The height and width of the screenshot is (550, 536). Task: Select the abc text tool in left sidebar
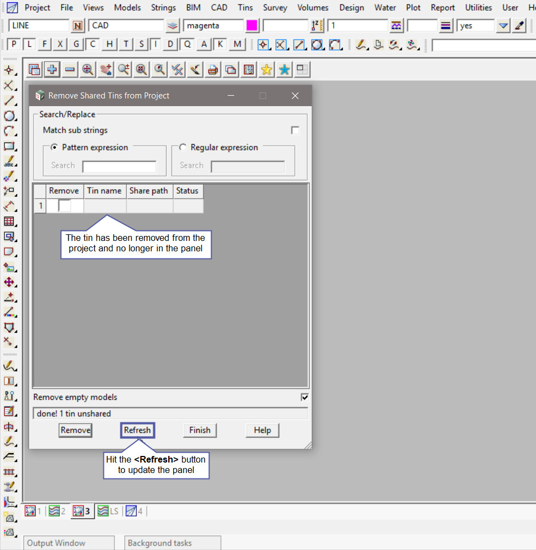coord(9,161)
